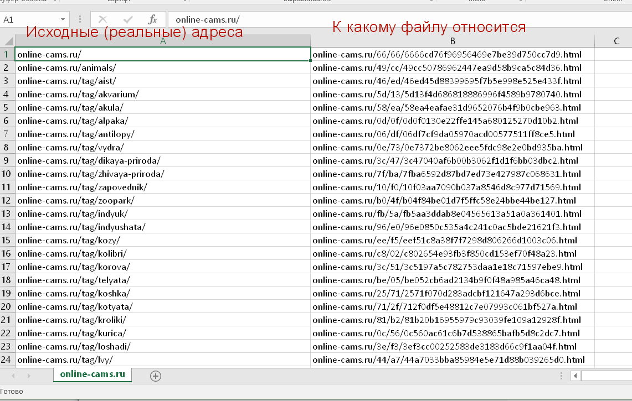This screenshot has height=401, width=632.
Task: Select row 24 header
Action: pos(7,360)
